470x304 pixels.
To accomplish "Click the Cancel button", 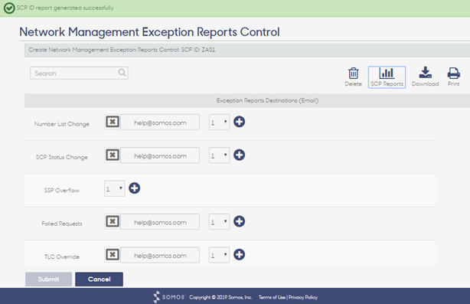I will click(99, 279).
